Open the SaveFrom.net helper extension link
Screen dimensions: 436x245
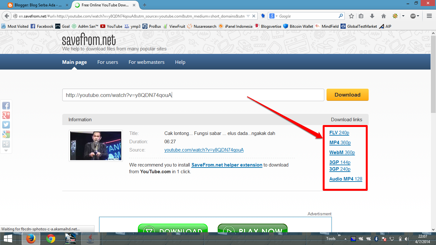[x=227, y=165]
